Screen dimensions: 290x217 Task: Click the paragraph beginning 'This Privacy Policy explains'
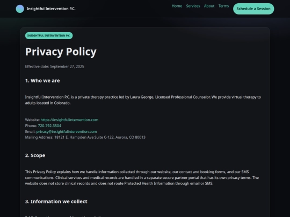pos(142,178)
